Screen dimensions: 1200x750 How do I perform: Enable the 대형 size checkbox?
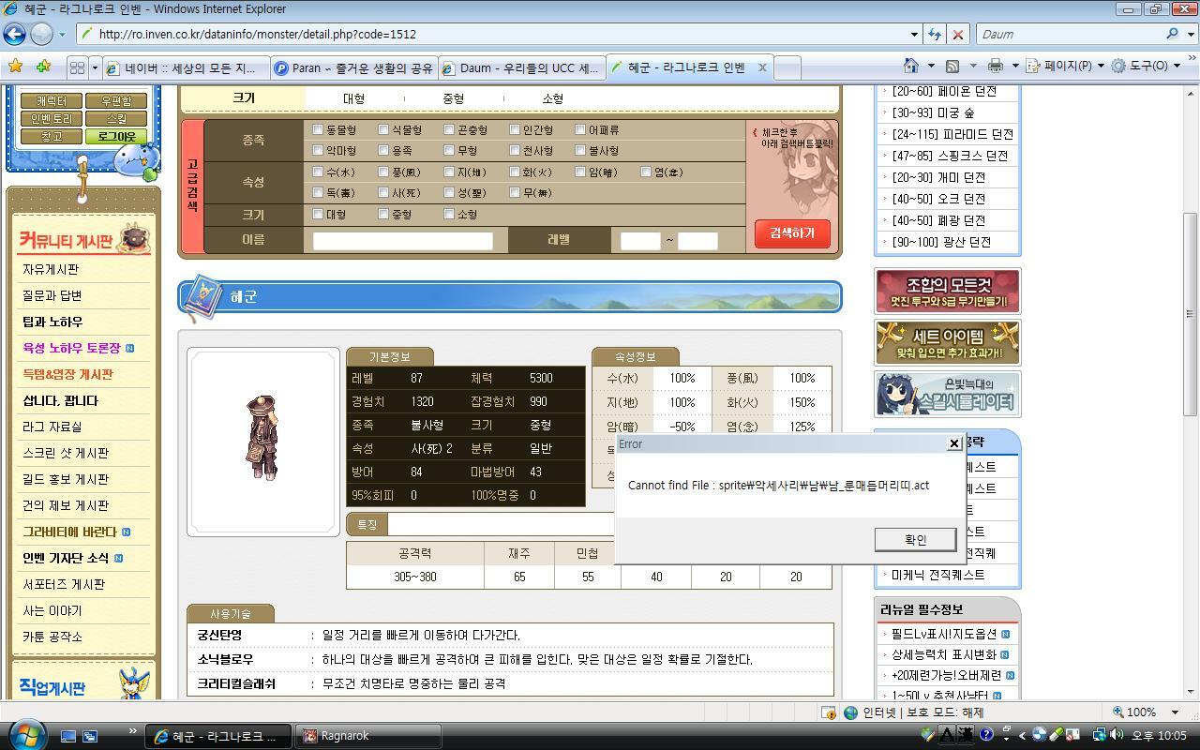pyautogui.click(x=318, y=214)
